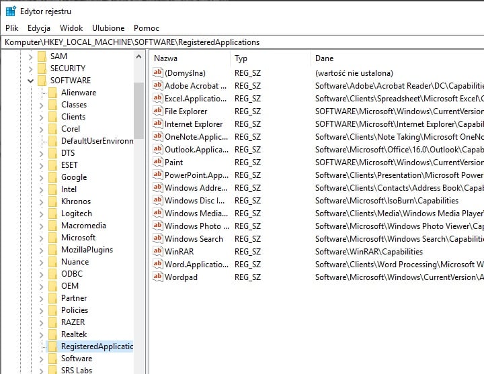Click the Typ column header
This screenshot has height=374, width=484.
[x=269, y=58]
